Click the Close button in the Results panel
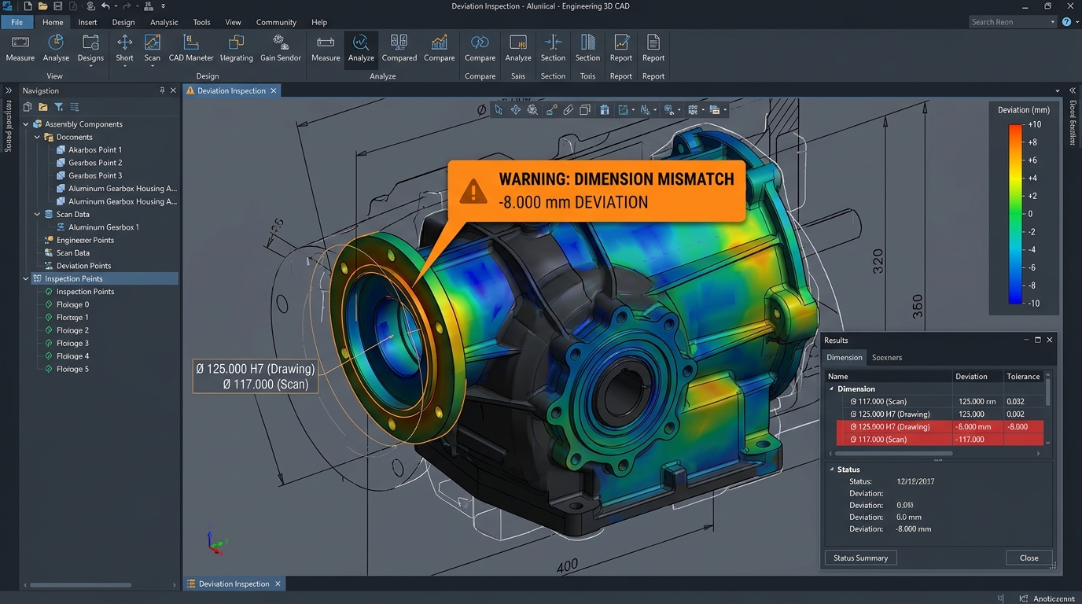1082x604 pixels. coord(1029,558)
